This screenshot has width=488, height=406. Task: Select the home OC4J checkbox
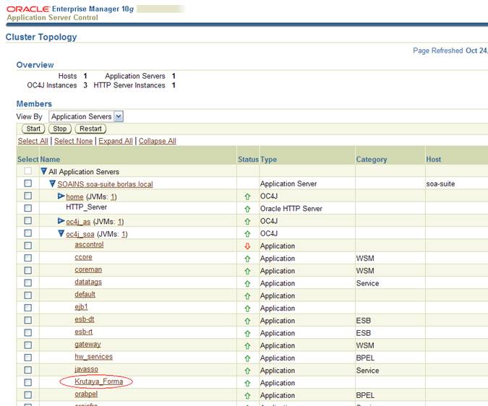tap(28, 196)
